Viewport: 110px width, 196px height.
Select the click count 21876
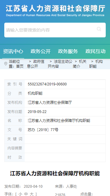point(60,195)
